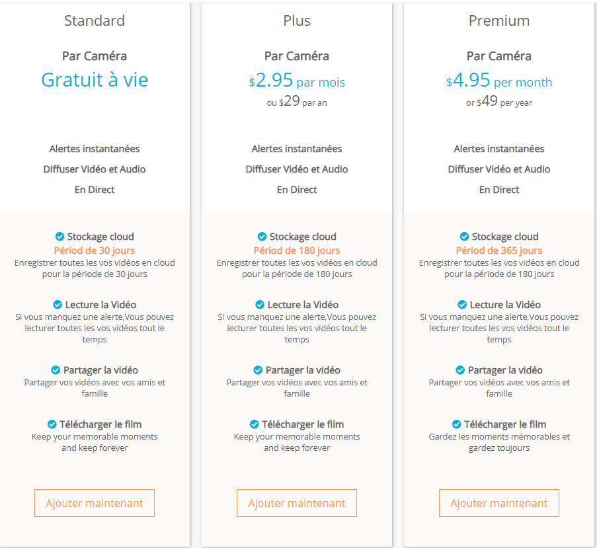Select the Standard plan heading
The width and height of the screenshot is (597, 548).
(x=95, y=20)
